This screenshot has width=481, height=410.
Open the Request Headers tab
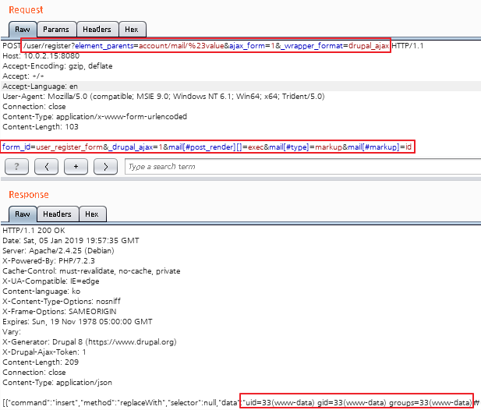point(97,30)
